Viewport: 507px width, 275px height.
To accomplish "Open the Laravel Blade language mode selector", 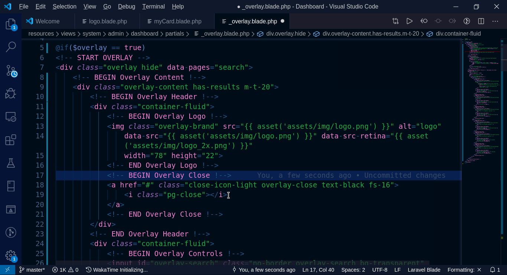I will (x=424, y=270).
